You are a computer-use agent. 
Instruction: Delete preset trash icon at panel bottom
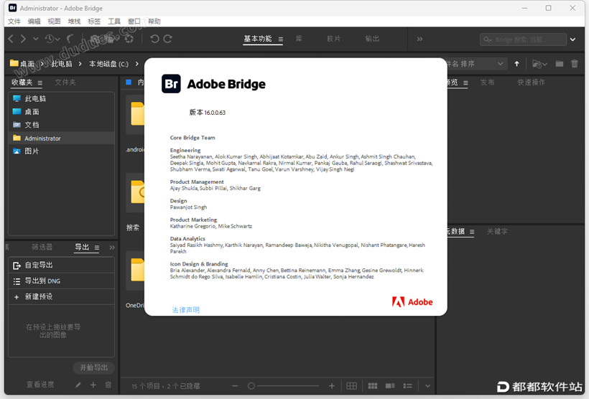(x=108, y=385)
